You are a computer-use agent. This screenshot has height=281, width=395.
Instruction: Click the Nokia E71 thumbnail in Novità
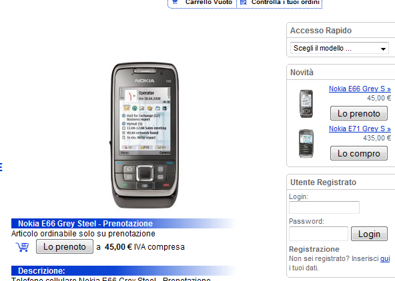coord(306,144)
